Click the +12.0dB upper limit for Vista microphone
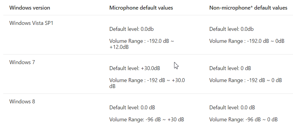 click(x=119, y=47)
